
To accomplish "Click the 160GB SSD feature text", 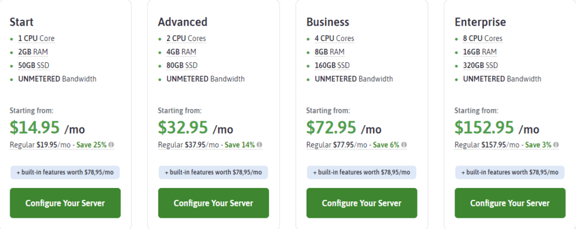I will pos(332,66).
